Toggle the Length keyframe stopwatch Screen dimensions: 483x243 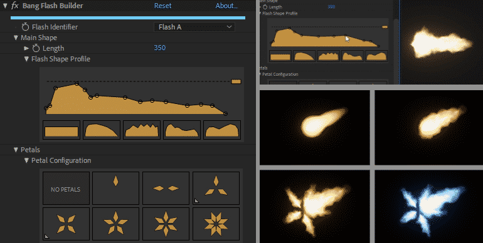36,48
